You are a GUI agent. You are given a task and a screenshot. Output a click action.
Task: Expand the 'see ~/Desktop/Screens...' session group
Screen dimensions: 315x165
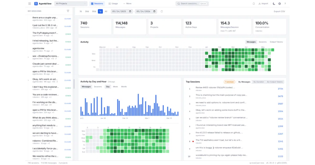point(28,57)
